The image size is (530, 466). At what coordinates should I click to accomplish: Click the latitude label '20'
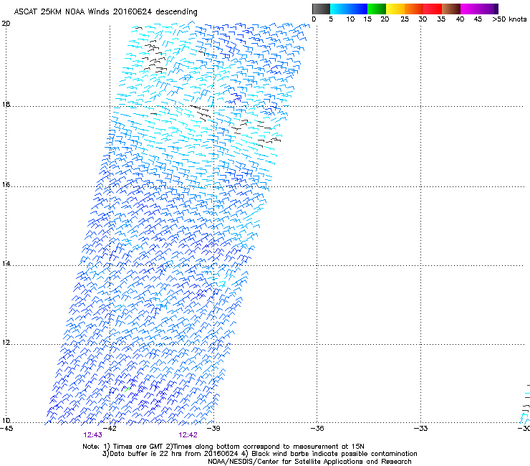click(x=6, y=24)
